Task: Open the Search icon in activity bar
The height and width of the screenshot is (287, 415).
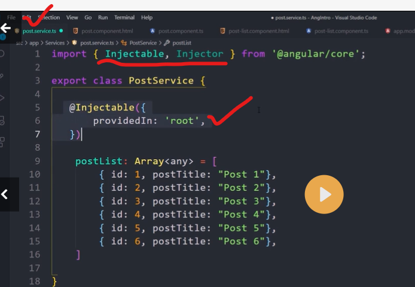Action: (x=2, y=54)
